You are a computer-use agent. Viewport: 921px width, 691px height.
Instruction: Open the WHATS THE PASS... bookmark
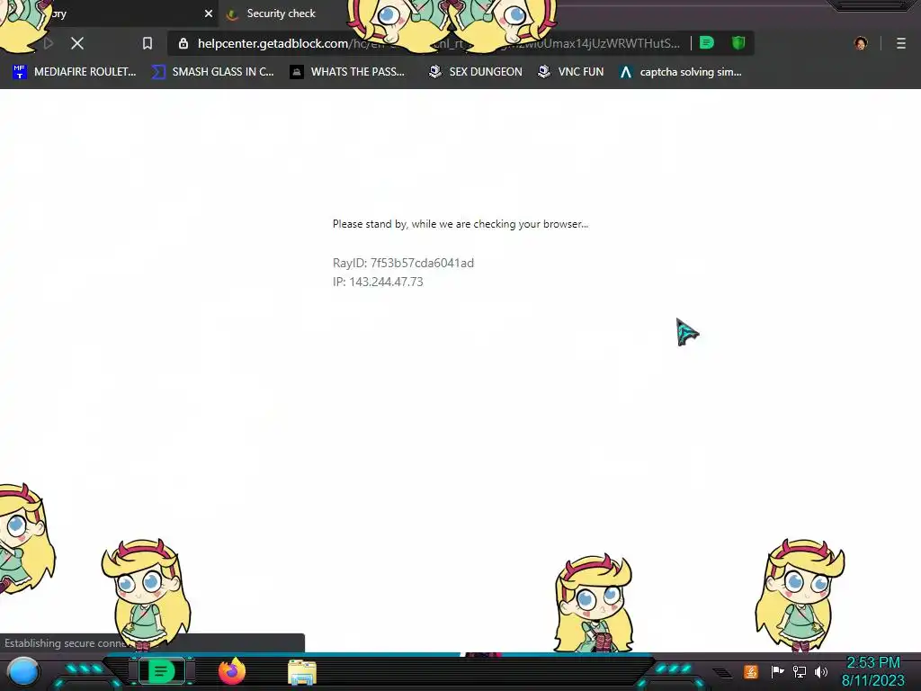tap(347, 72)
